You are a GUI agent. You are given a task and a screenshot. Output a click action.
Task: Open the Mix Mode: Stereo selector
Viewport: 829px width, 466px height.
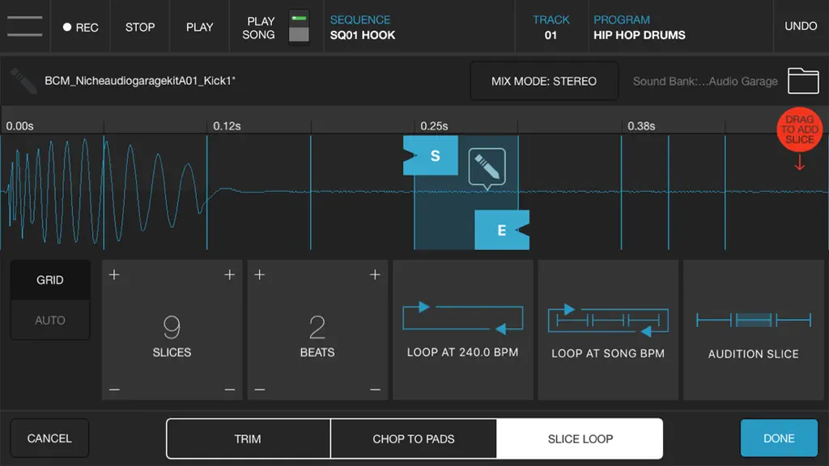(x=544, y=81)
